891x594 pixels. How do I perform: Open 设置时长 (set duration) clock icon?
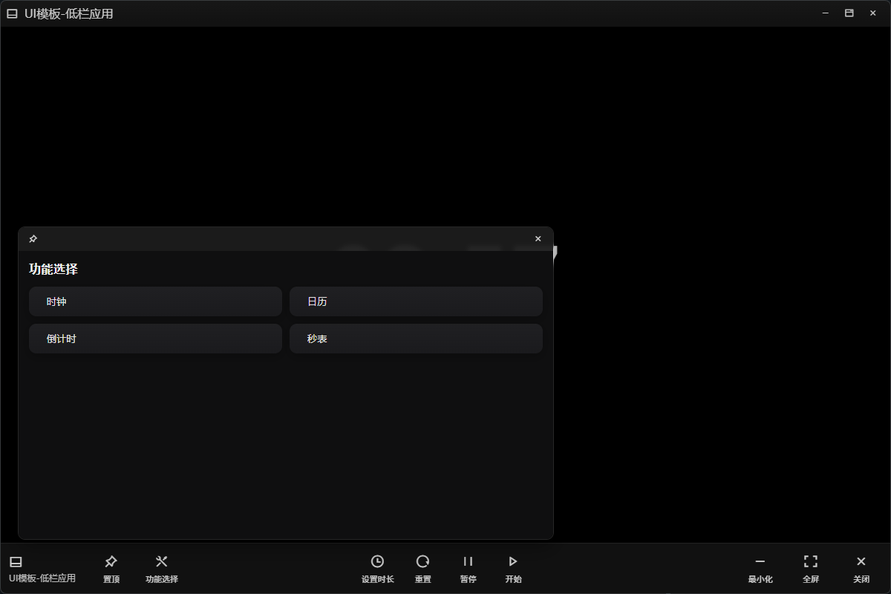377,562
